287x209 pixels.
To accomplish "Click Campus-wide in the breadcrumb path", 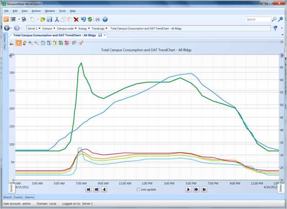I will pyautogui.click(x=65, y=28).
